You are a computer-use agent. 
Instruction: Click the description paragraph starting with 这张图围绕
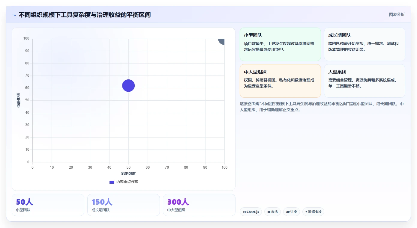click(322, 107)
